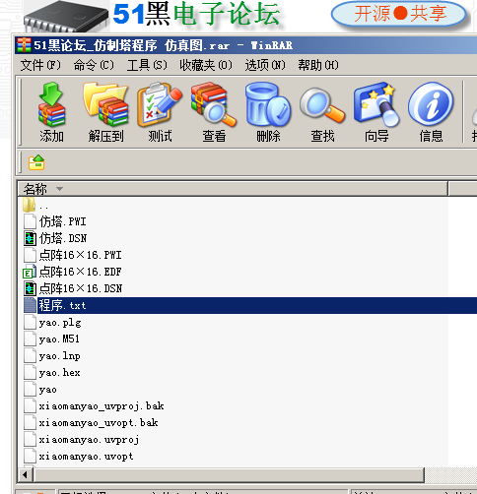Select xiaomanyao.uvproj in the list
This screenshot has width=477, height=494.
[89, 440]
